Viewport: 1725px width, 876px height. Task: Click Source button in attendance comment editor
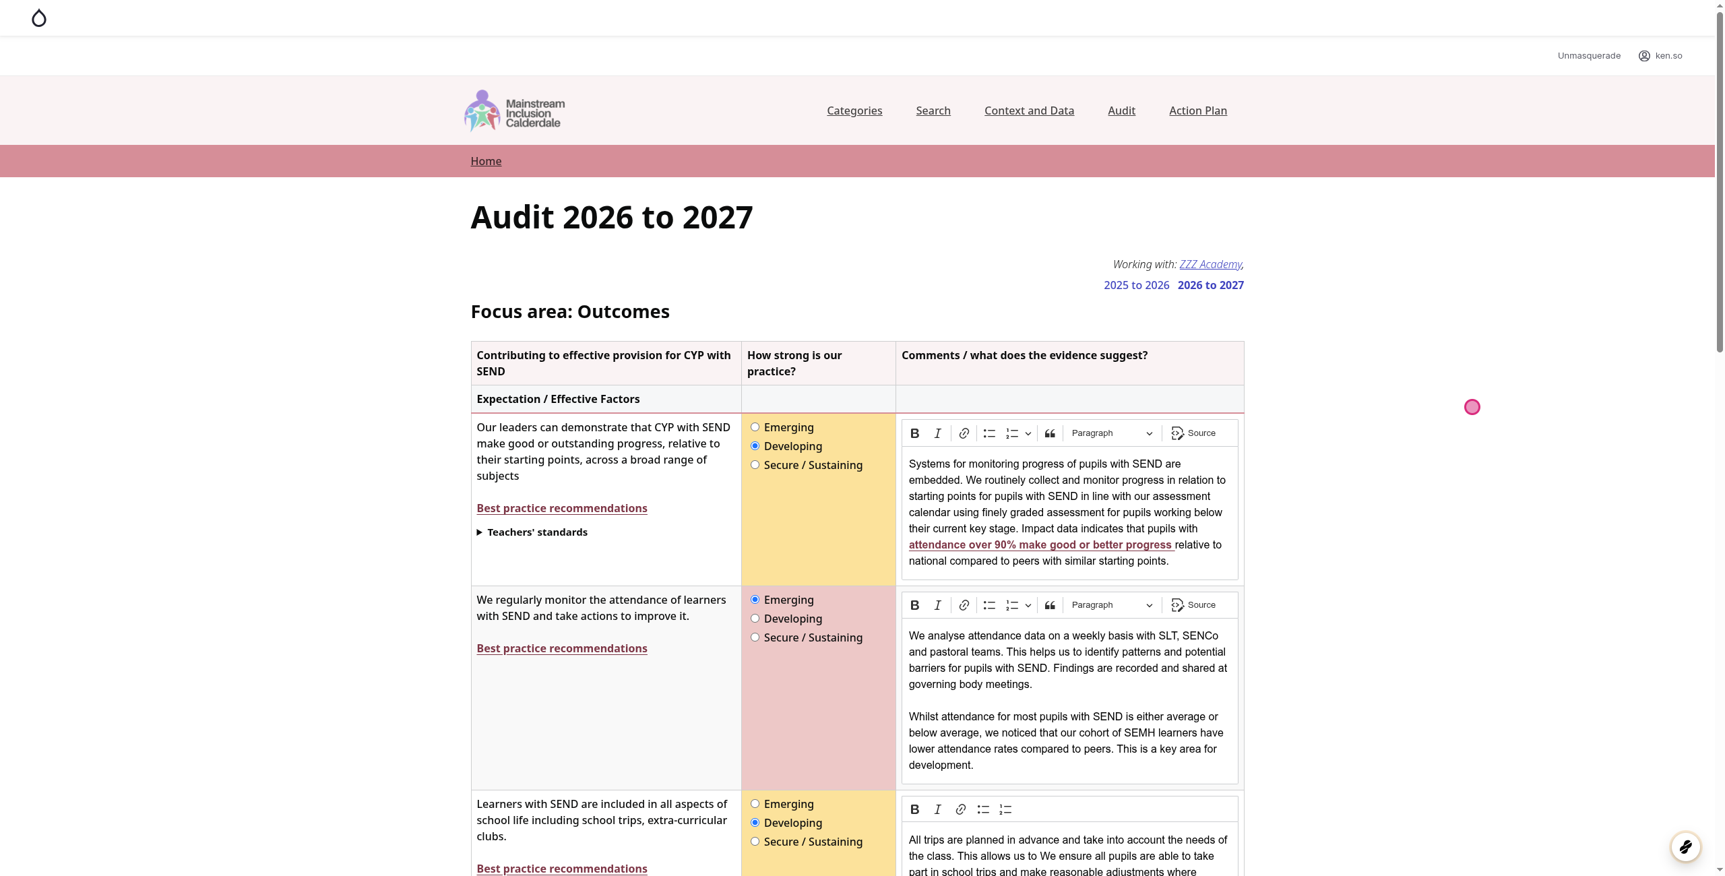[1193, 605]
